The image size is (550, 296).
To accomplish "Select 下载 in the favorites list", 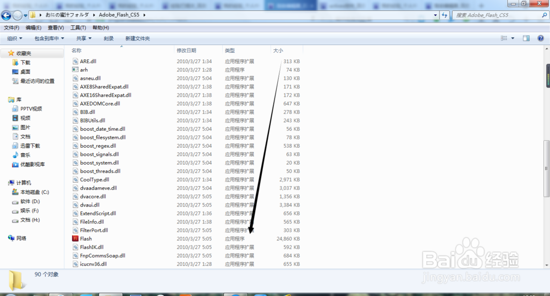I will pyautogui.click(x=25, y=63).
